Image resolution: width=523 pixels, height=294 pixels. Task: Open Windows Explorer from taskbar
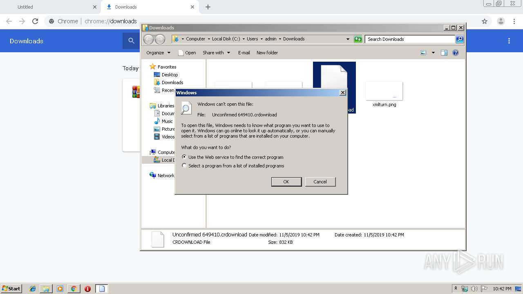[x=46, y=289]
